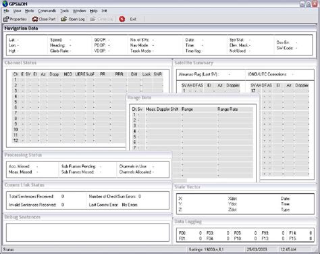Click 'Almanac Flag (Last SV)' in Satellite Summary
The height and width of the screenshot is (254, 320).
pos(198,74)
